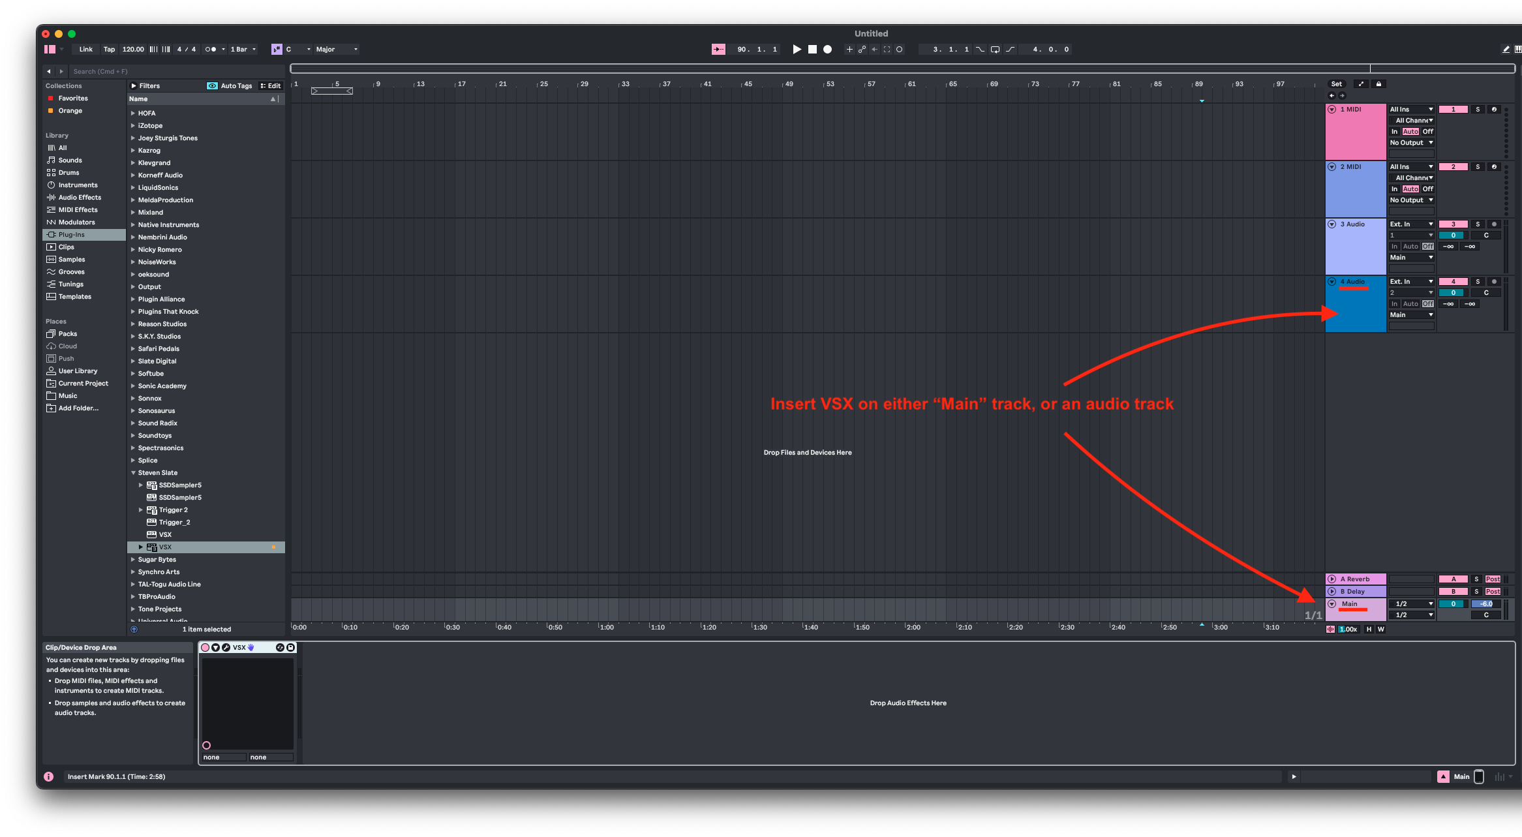The height and width of the screenshot is (837, 1522).
Task: Set 2 MIDI monitor to Auto
Action: tap(1410, 189)
